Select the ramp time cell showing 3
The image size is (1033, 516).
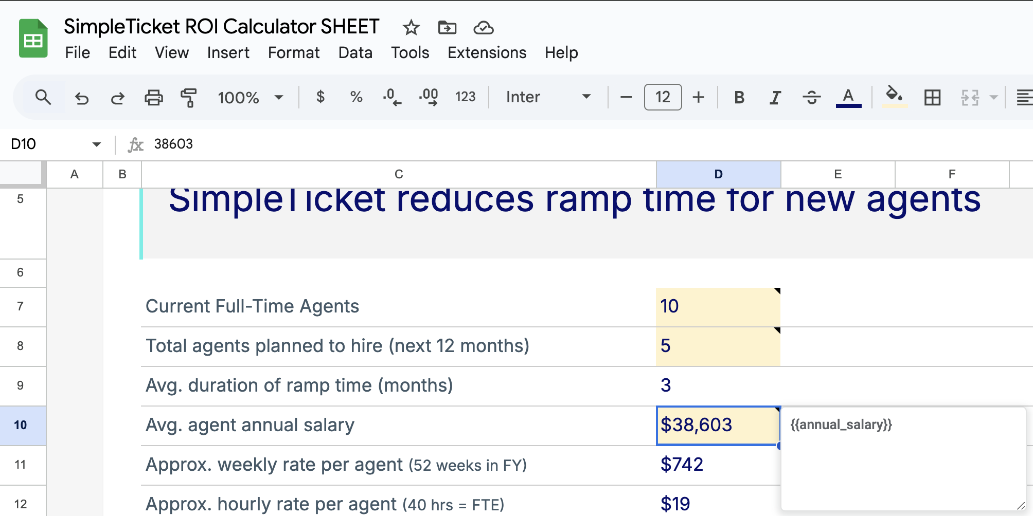[x=718, y=386]
